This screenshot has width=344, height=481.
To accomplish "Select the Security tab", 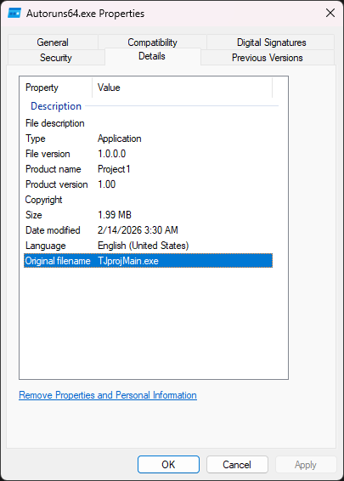I will (x=56, y=58).
